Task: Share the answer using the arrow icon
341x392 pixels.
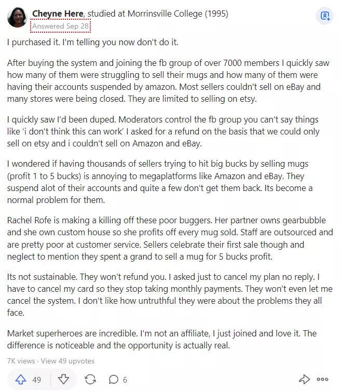Action: coord(304,379)
